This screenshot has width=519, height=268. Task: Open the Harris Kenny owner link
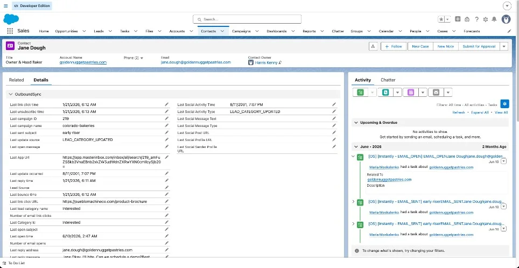click(266, 62)
